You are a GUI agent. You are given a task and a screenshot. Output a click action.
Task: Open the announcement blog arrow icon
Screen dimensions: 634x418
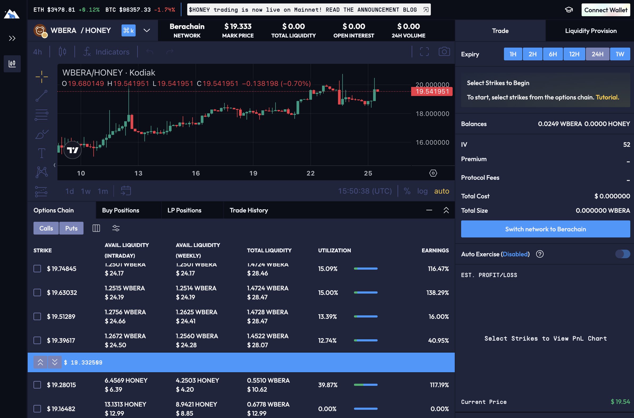pyautogui.click(x=426, y=10)
